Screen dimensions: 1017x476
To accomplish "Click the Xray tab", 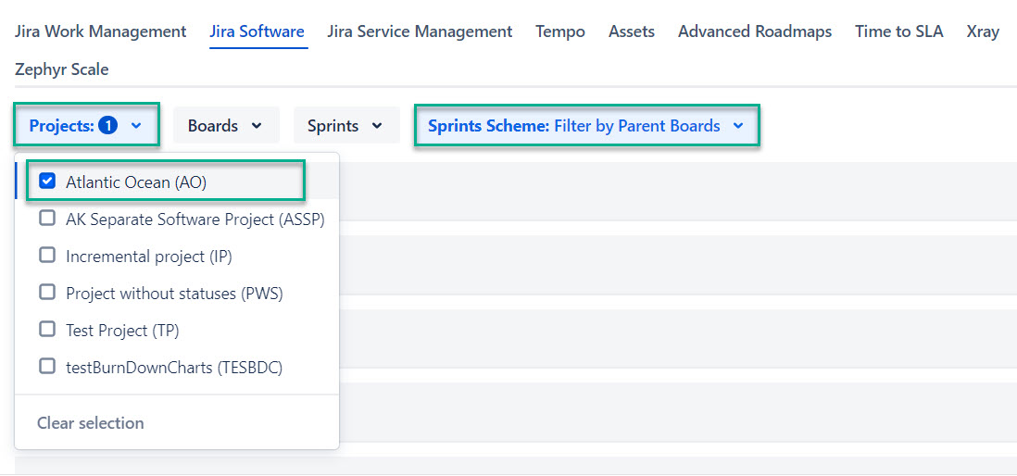I will (983, 31).
